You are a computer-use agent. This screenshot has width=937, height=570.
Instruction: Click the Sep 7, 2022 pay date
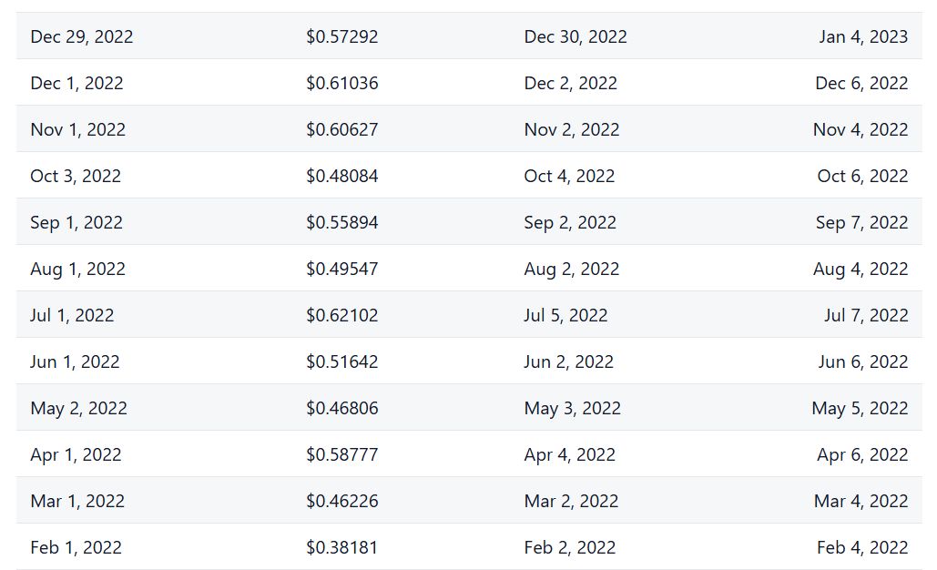[x=861, y=222]
